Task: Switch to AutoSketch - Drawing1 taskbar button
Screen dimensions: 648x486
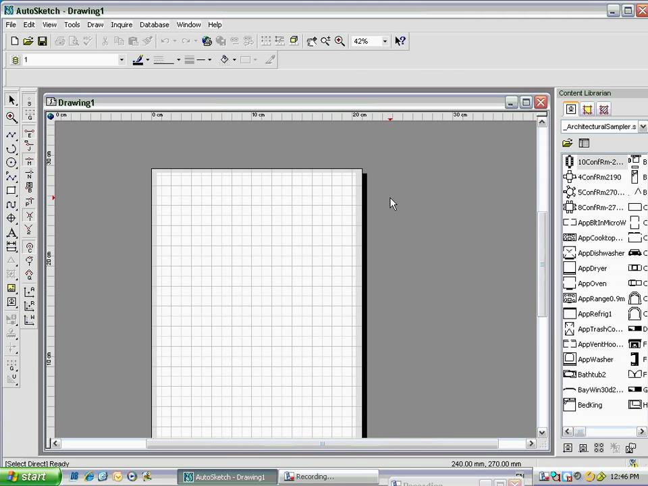Action: (x=227, y=477)
